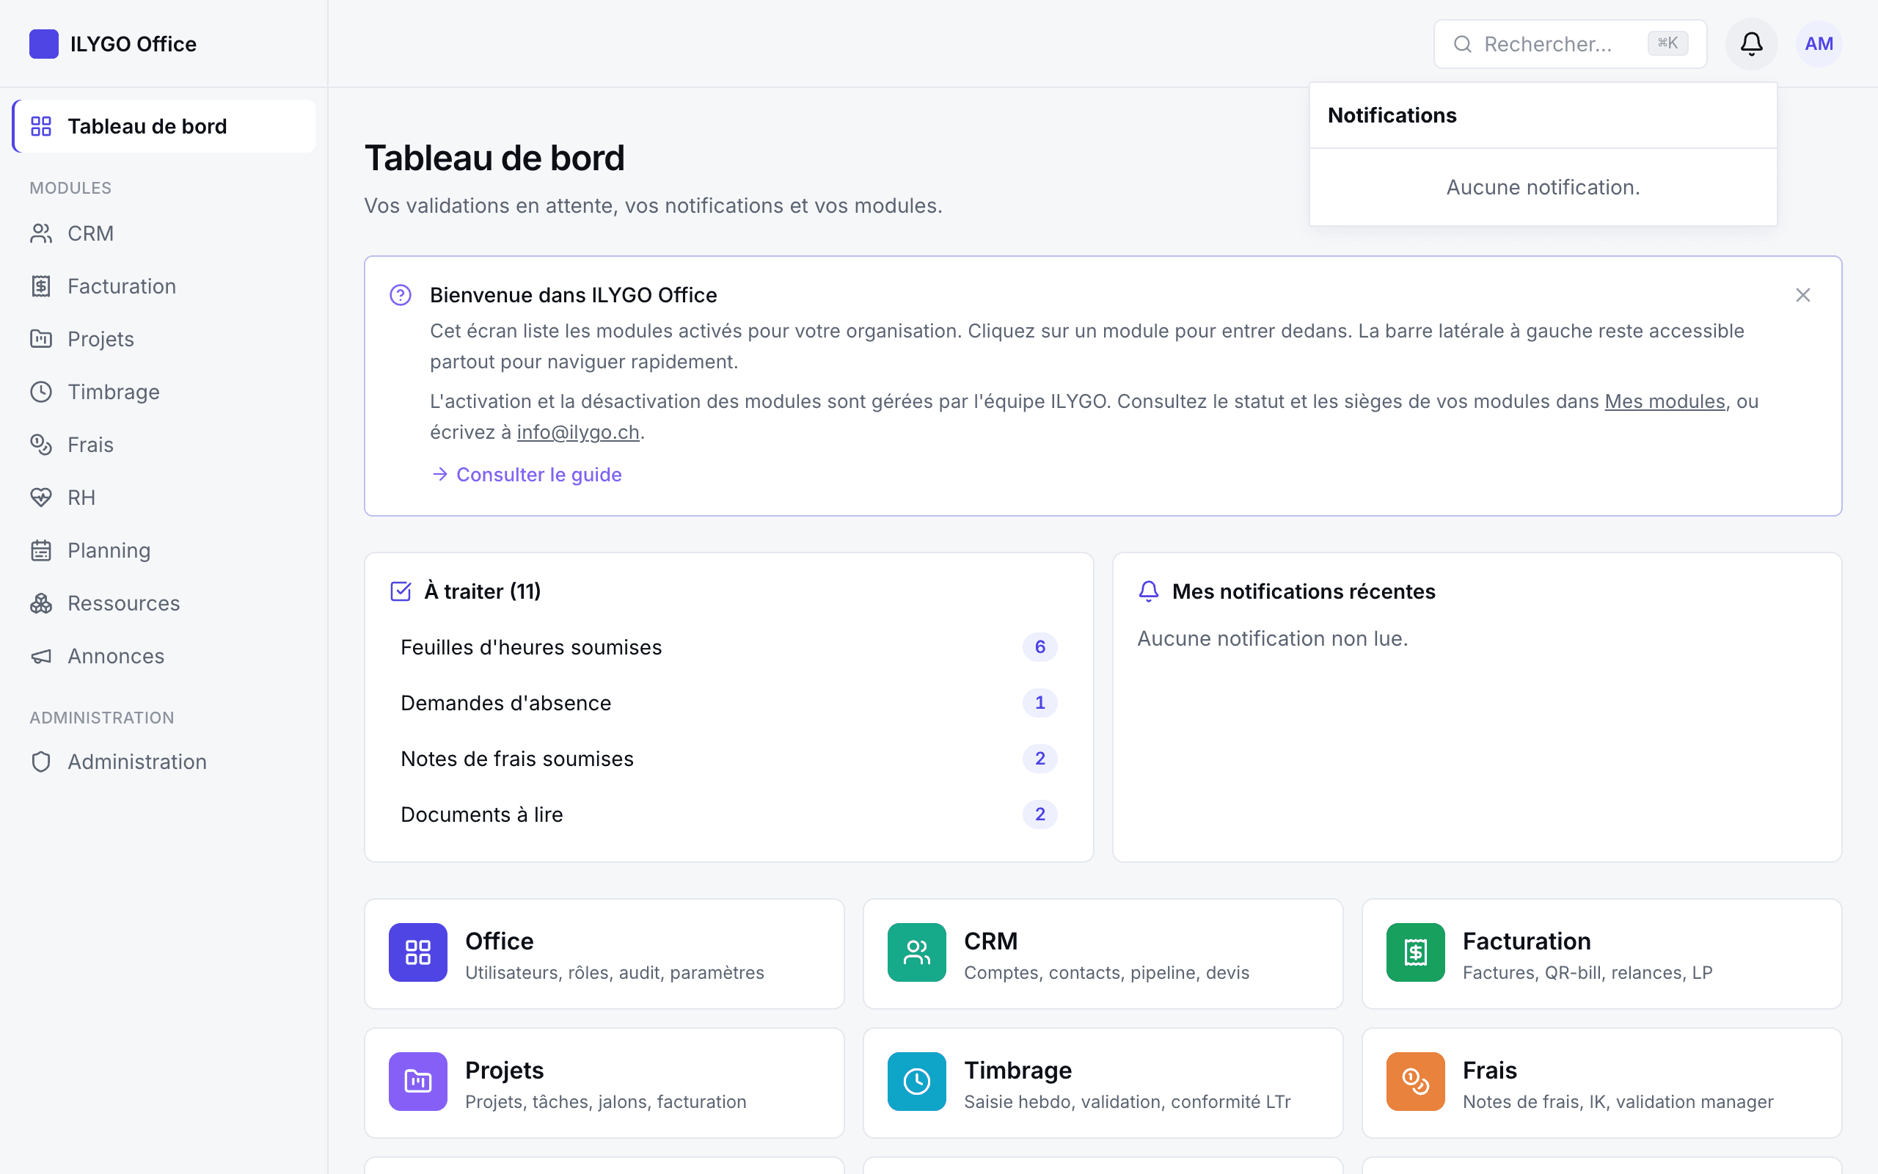Screen dimensions: 1878x1174
Task: Click the purple Projets module tile icon
Action: click(x=417, y=1082)
